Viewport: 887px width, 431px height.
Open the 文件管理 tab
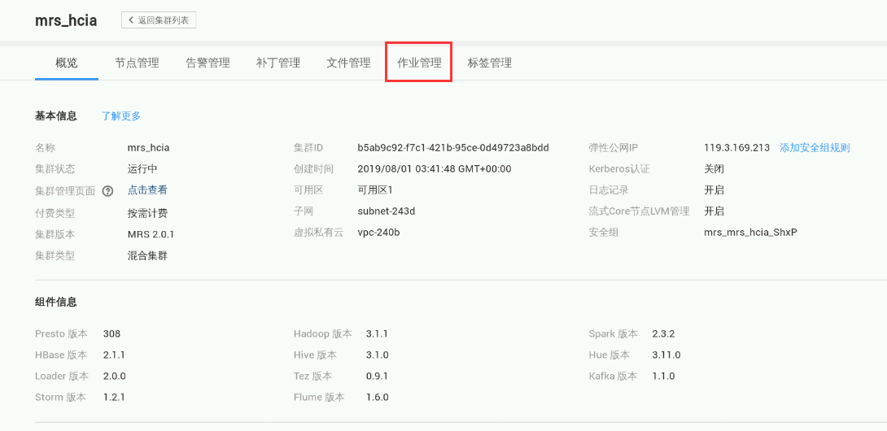348,63
